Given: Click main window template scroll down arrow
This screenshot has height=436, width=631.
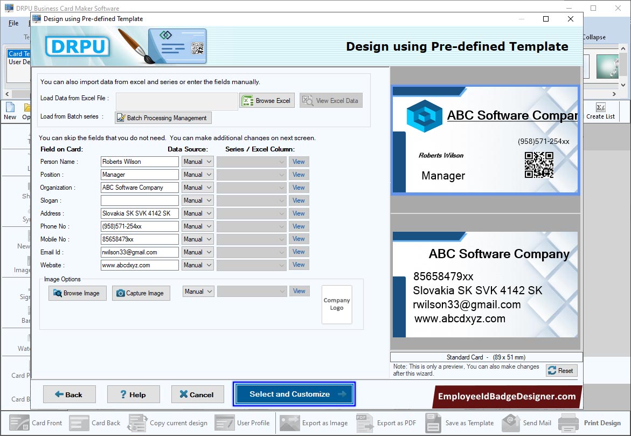Looking at the screenshot, I should coord(623,85).
